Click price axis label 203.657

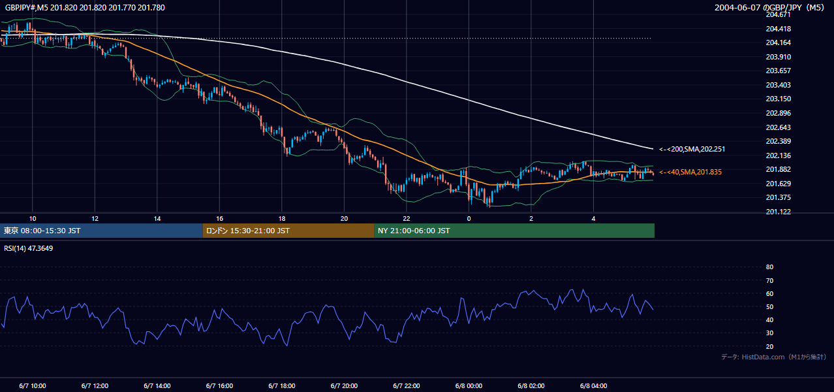click(778, 71)
